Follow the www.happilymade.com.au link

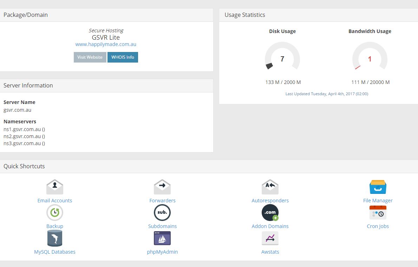(105, 44)
